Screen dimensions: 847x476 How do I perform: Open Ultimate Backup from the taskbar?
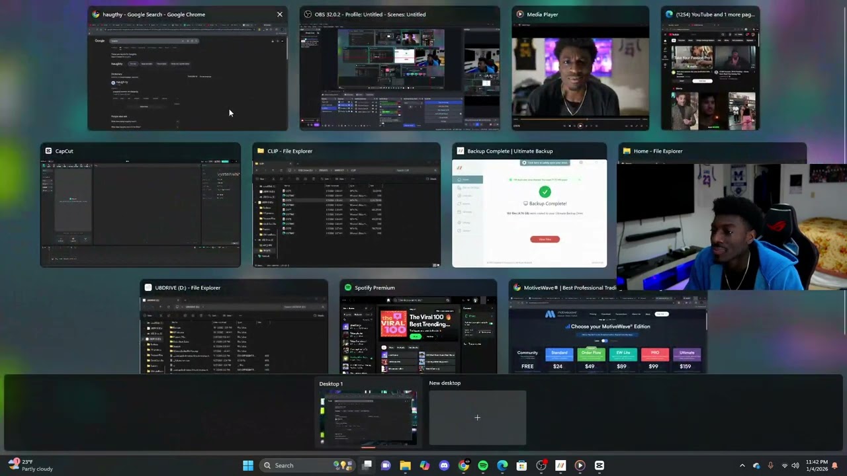[560, 465]
